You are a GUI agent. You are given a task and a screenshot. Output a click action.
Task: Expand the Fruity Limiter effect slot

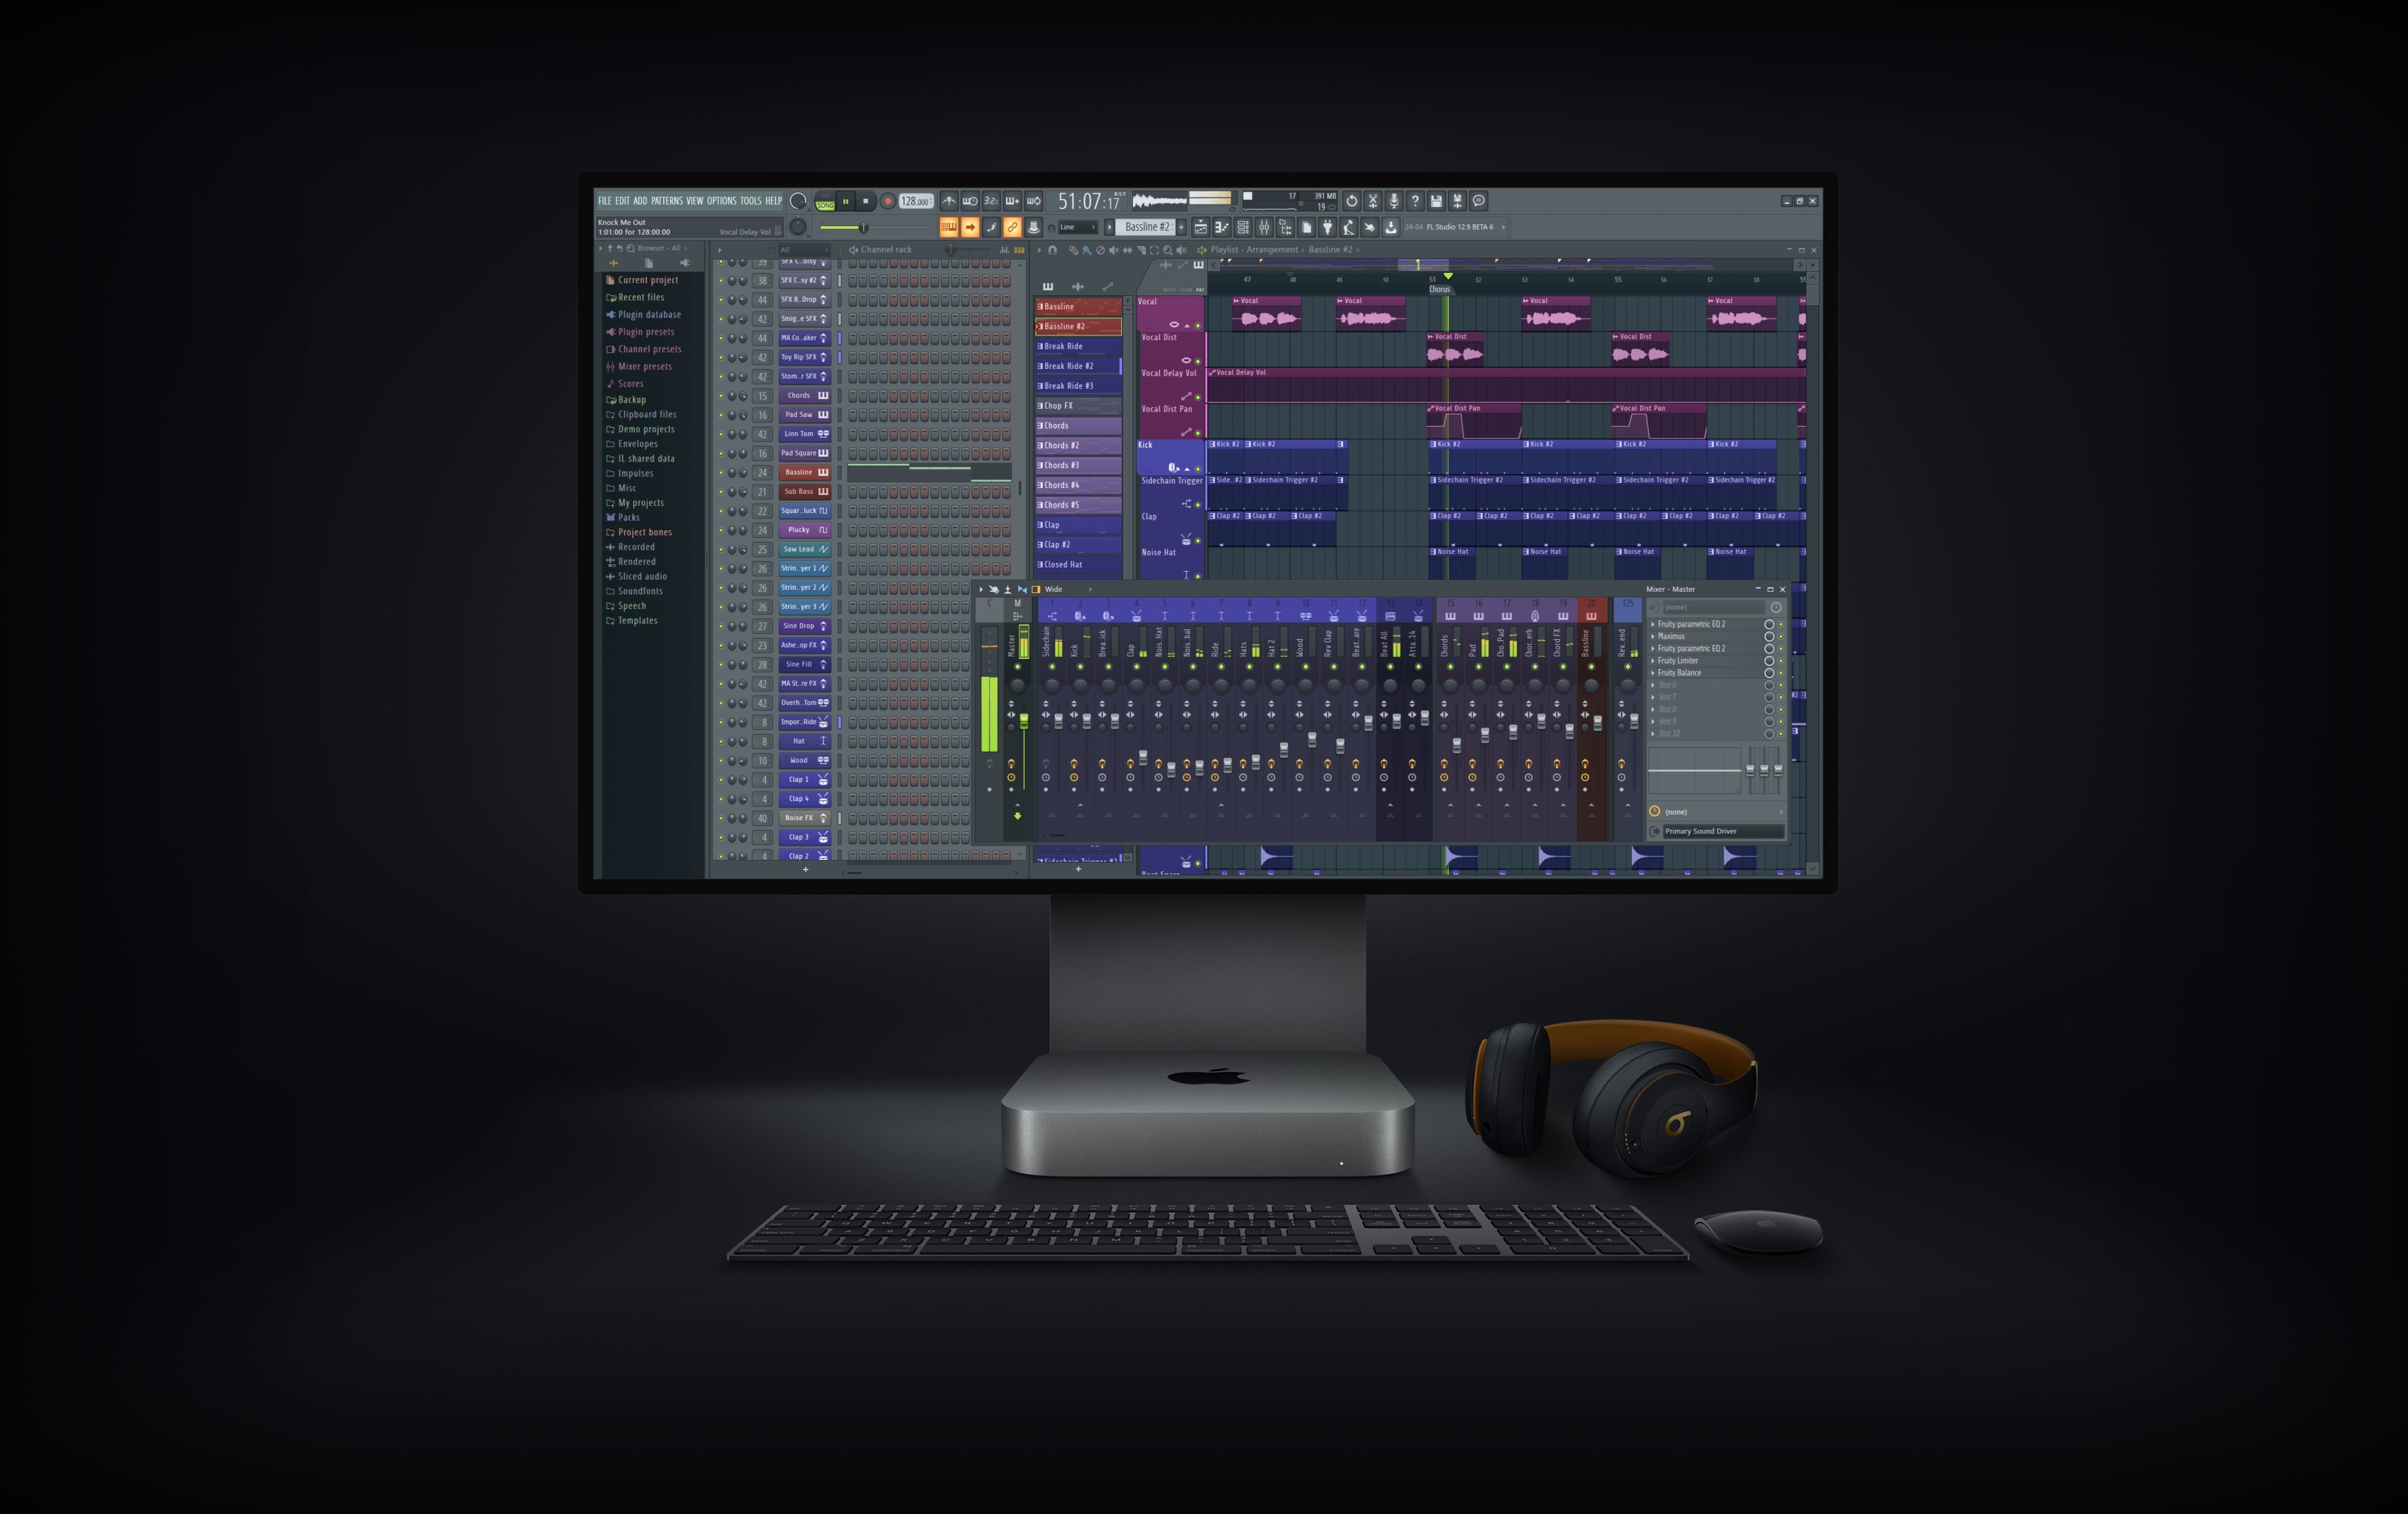tap(1653, 661)
